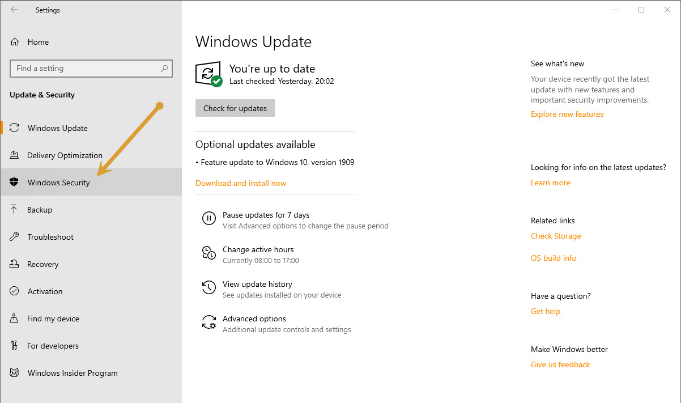Click Give us feedback link
681x403 pixels.
tap(560, 364)
